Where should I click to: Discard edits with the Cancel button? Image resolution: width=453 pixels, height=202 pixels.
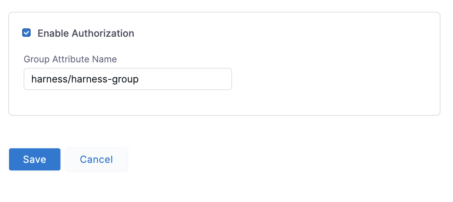coord(96,159)
